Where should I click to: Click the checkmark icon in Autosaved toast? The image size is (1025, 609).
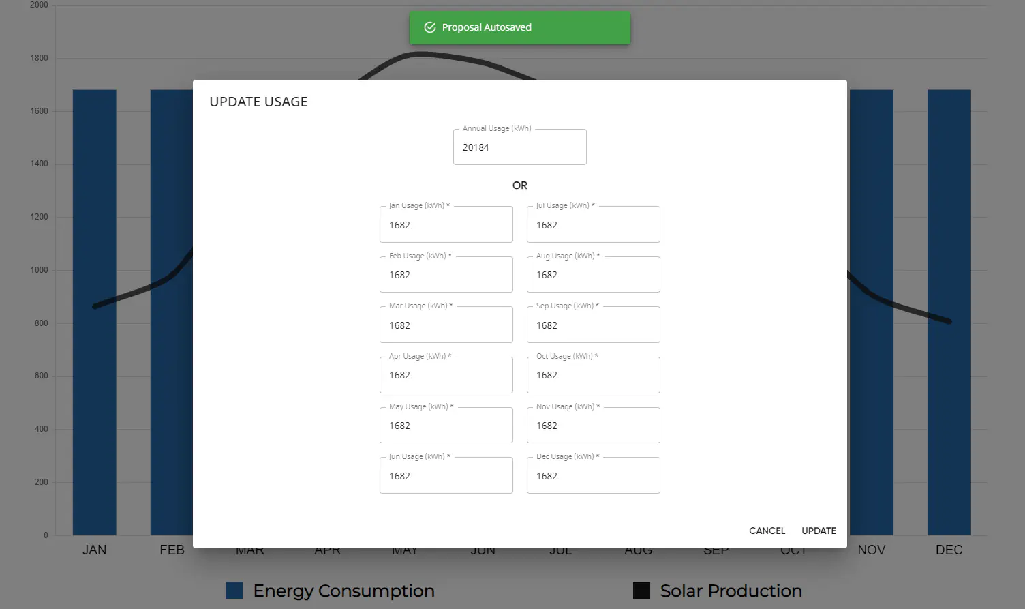[x=430, y=27]
